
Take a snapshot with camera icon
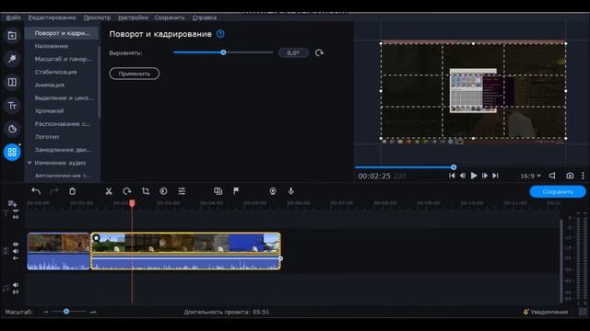coord(570,176)
